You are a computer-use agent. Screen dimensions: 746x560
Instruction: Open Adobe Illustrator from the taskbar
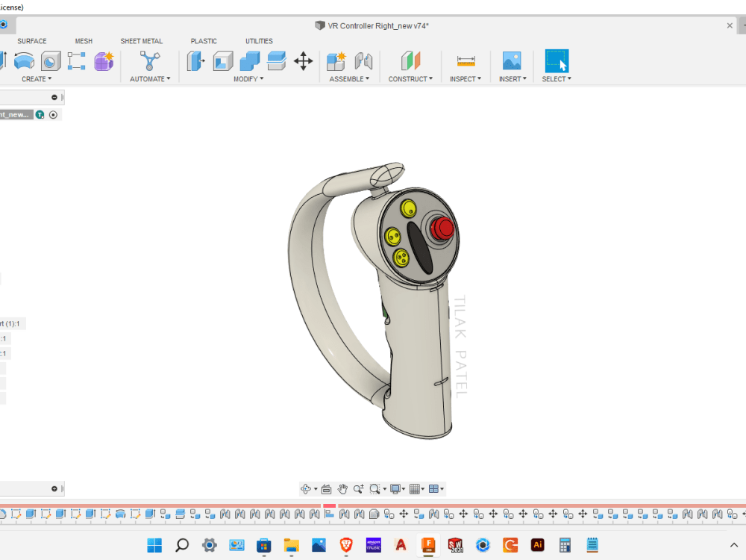pyautogui.click(x=538, y=545)
